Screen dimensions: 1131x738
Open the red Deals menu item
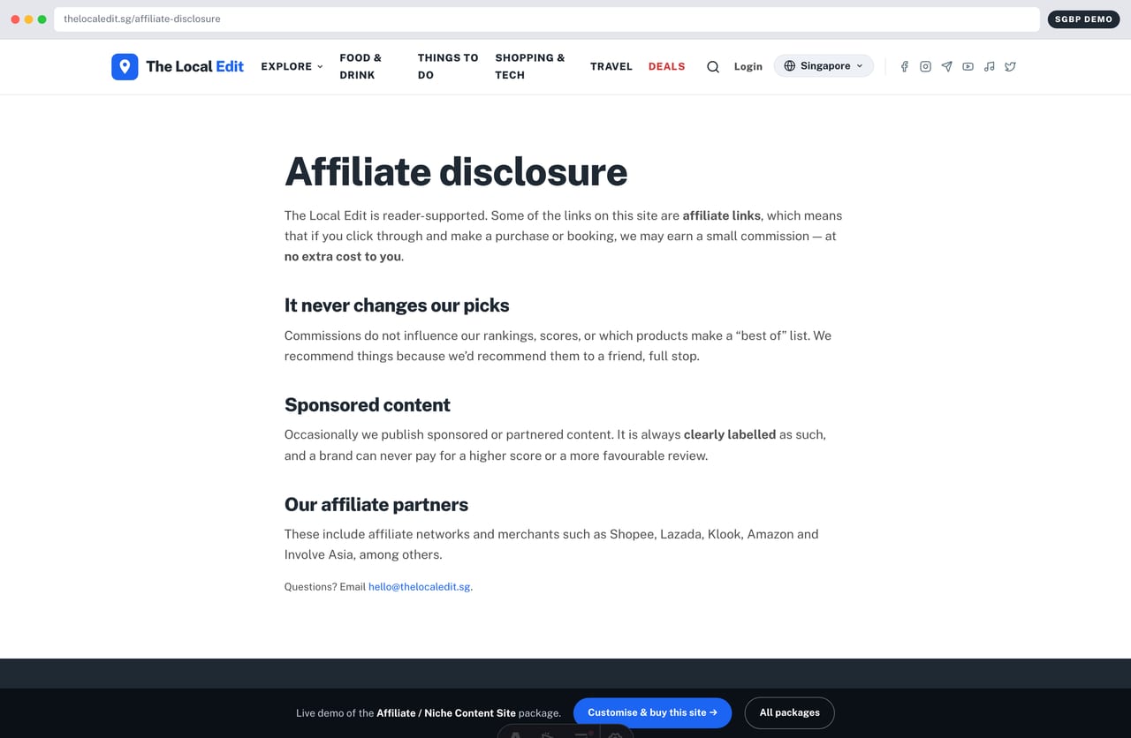coord(666,66)
